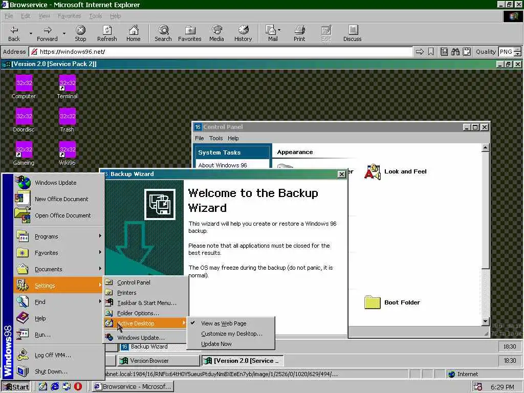Image resolution: width=524 pixels, height=393 pixels.
Task: Expand Favorites submenu in Start menu
Action: click(x=58, y=253)
